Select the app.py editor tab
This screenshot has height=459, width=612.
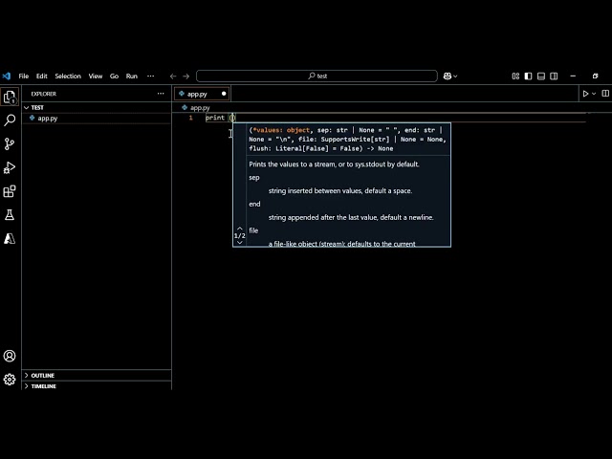(202, 94)
